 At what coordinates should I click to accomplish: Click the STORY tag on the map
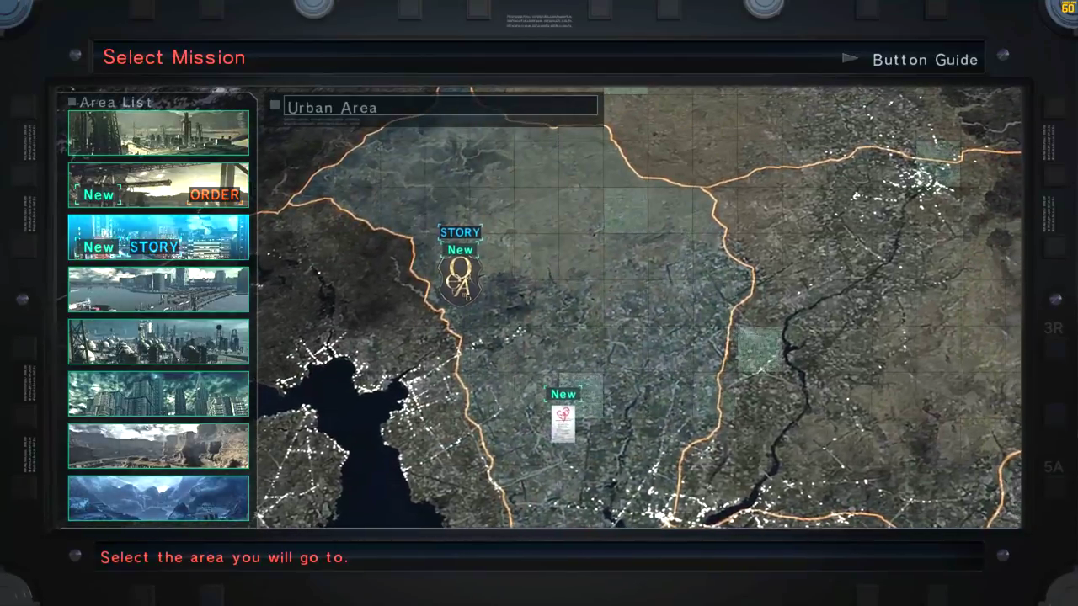pos(460,232)
